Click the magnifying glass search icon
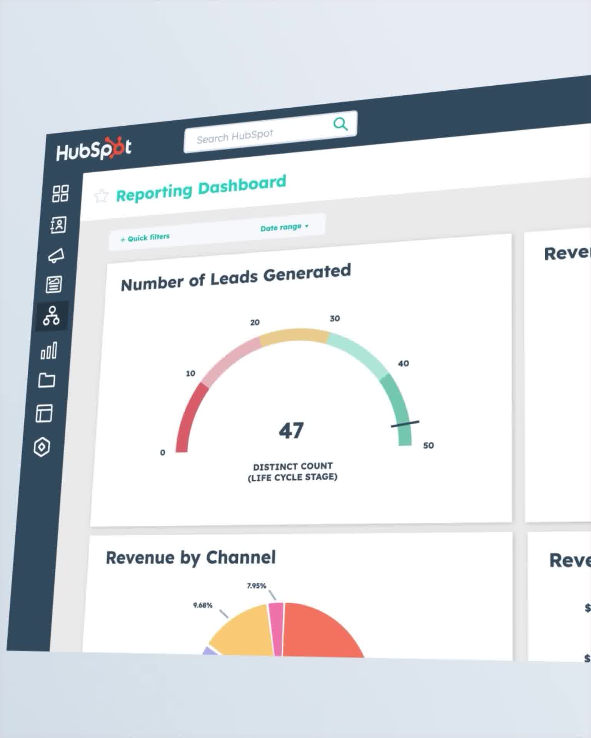The image size is (591, 738). tap(340, 124)
